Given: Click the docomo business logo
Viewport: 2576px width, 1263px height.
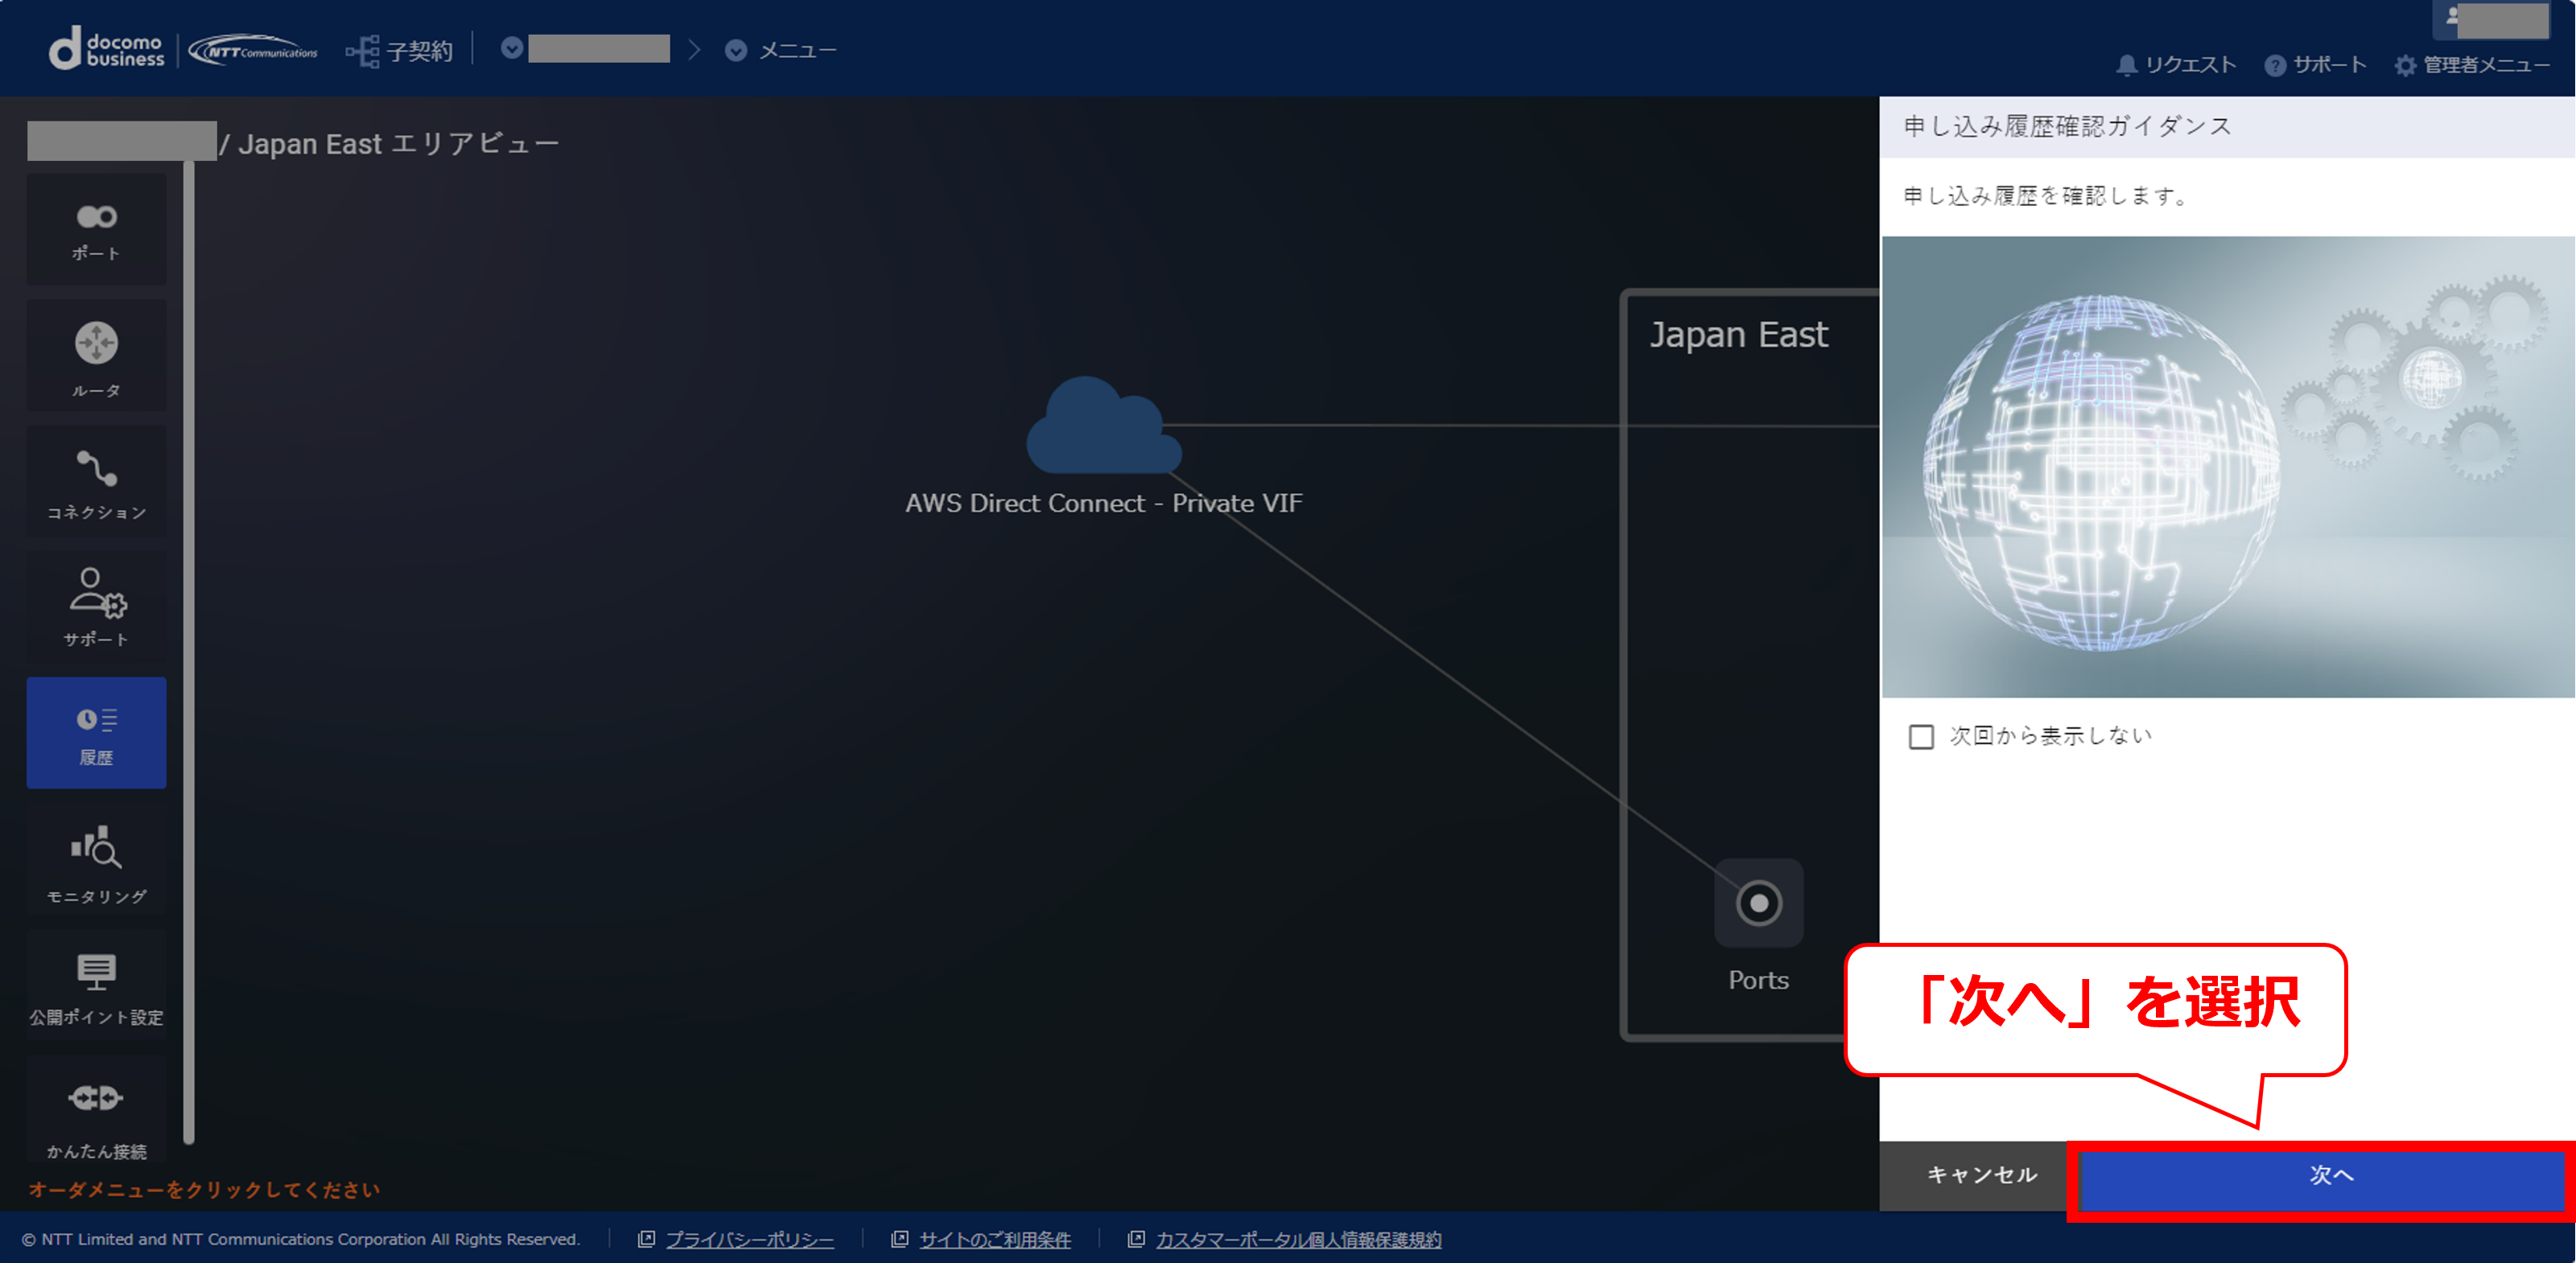Looking at the screenshot, I should click(107, 50).
